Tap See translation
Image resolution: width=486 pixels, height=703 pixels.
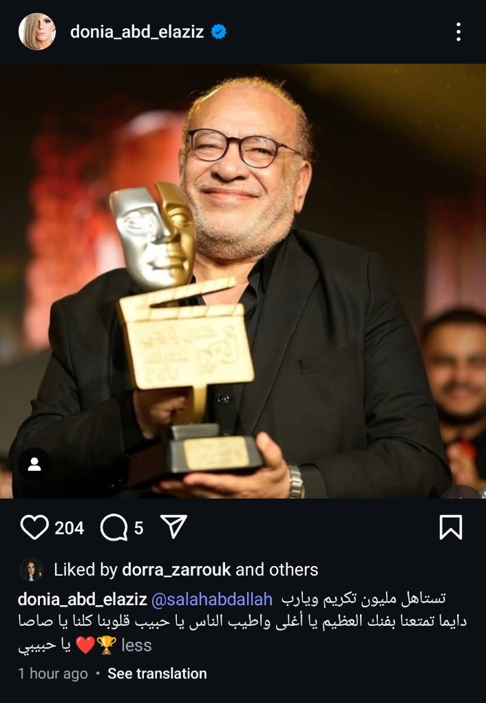[x=158, y=674]
